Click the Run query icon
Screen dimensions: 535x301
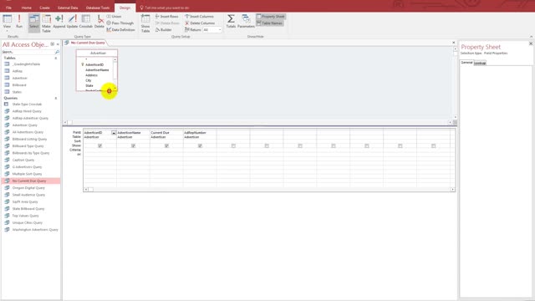tap(19, 21)
